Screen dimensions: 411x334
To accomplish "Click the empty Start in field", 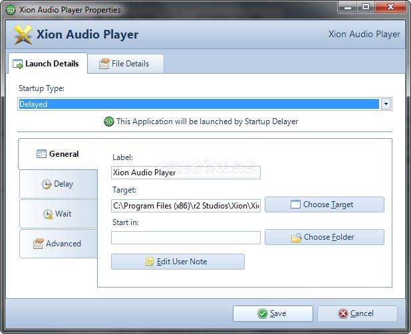I will [x=186, y=238].
